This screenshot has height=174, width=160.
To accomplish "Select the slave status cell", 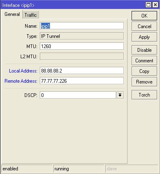I will coord(132,169).
